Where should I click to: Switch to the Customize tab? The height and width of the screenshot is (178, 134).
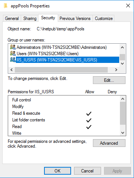(104, 19)
